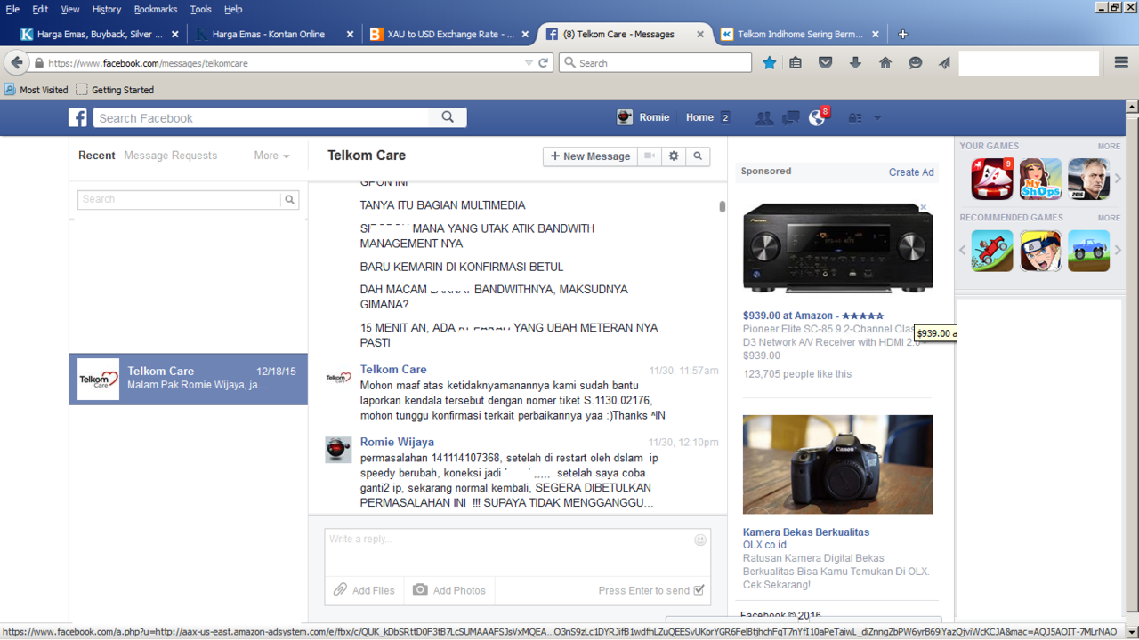Click Romie Wijaya sender name in chat

[x=397, y=442]
